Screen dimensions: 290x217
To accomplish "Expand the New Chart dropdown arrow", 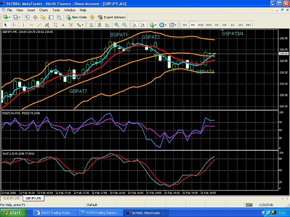I will tap(9, 17).
